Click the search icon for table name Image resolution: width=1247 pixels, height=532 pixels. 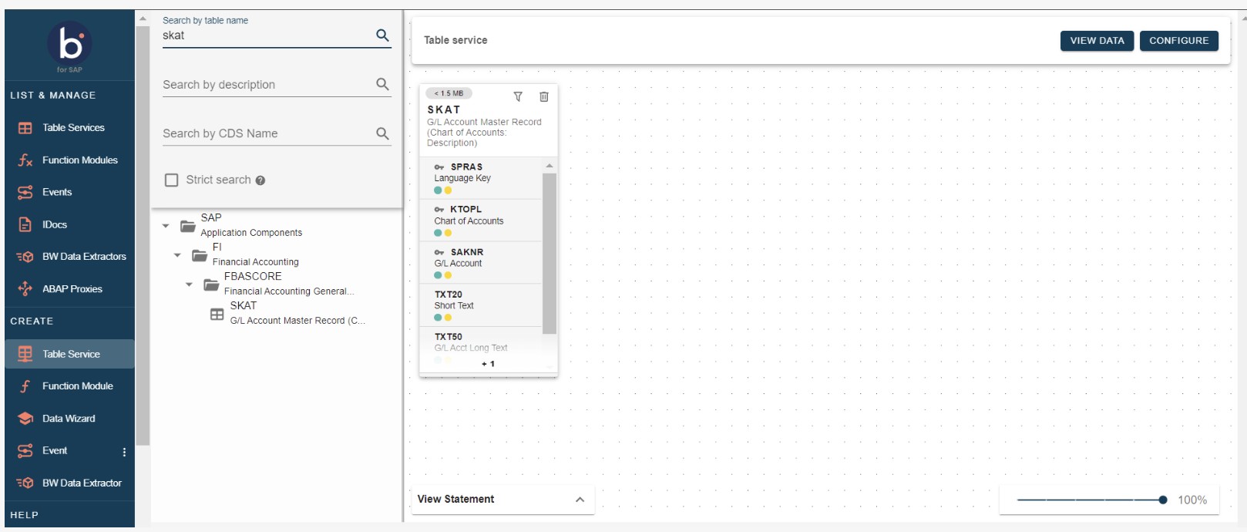pyautogui.click(x=382, y=35)
